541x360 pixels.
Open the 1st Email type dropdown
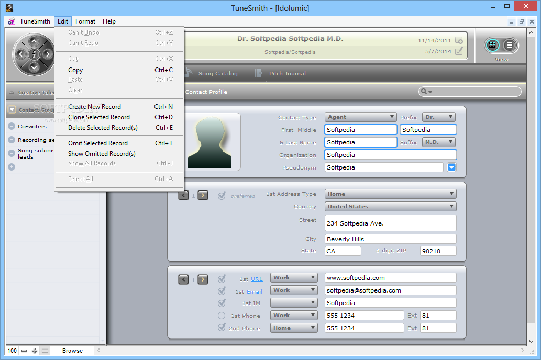294,290
